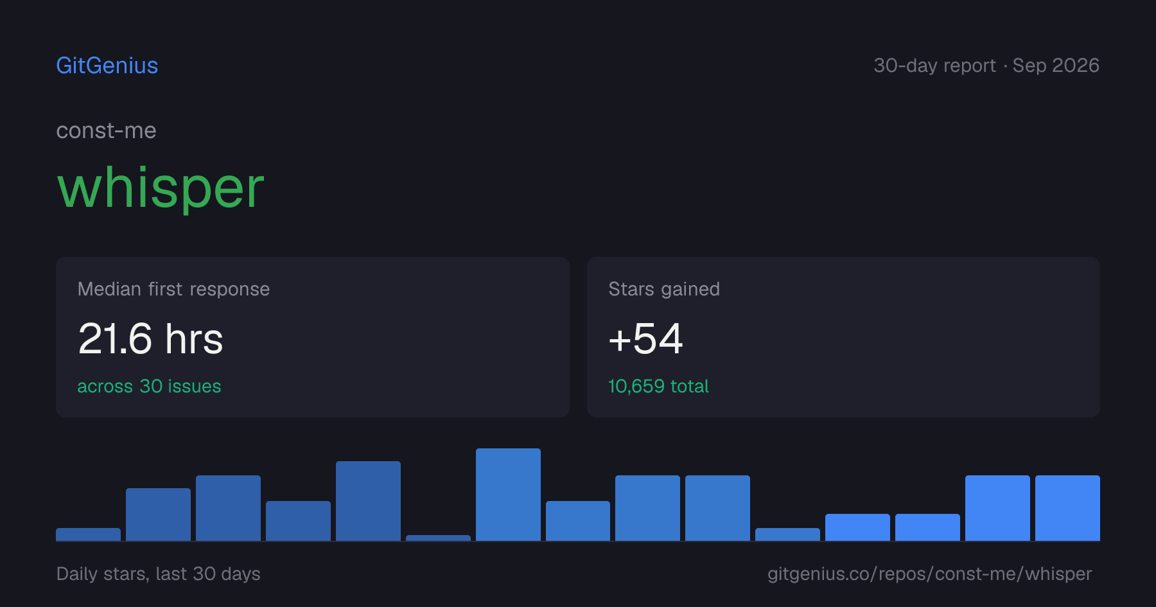
Task: Select the const-me owner name
Action: click(x=106, y=130)
